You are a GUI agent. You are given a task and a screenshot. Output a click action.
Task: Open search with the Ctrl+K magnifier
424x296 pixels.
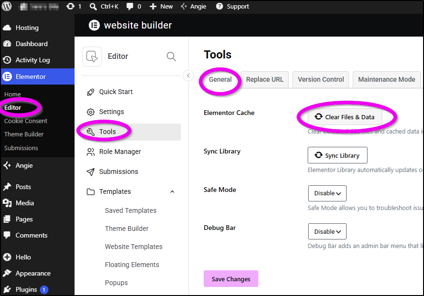click(104, 6)
